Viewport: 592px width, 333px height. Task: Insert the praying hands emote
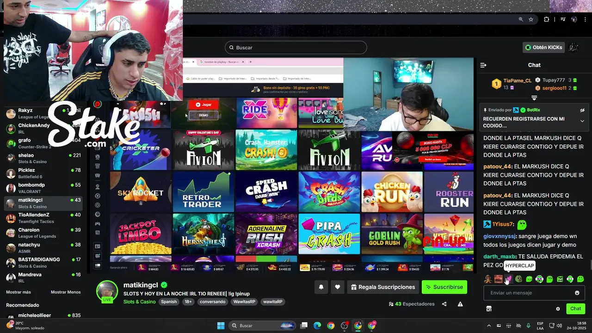(x=487, y=279)
